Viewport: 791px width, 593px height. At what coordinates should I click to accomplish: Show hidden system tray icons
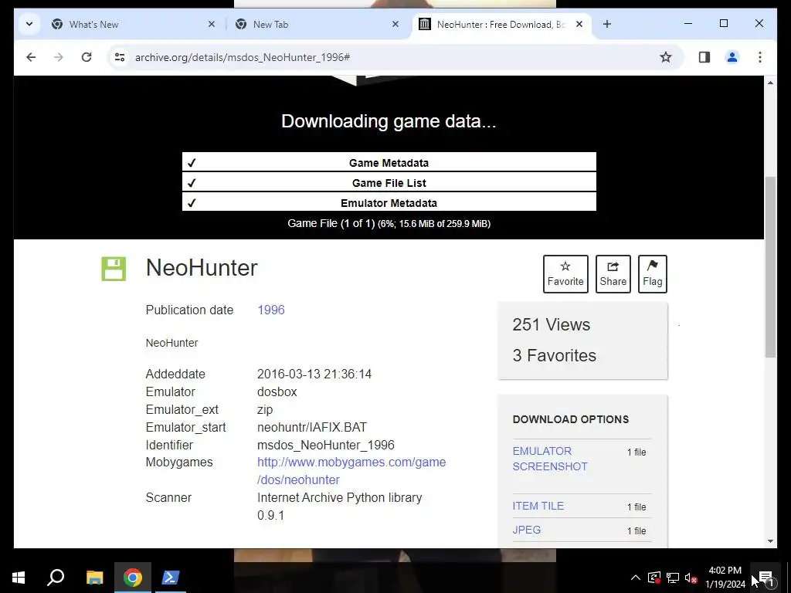[x=636, y=578]
